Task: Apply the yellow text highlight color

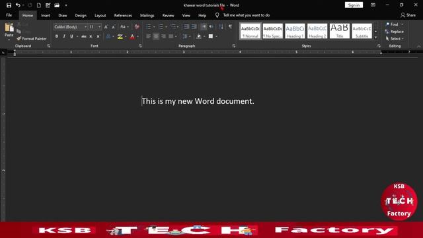Action: 120,36
